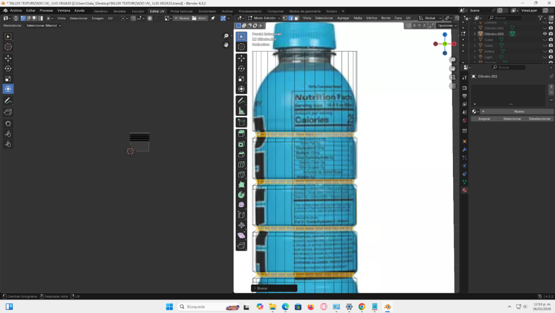This screenshot has height=313, width=555.
Task: Hide Cilindro.002 using its eye toggle
Action: pyautogui.click(x=545, y=34)
